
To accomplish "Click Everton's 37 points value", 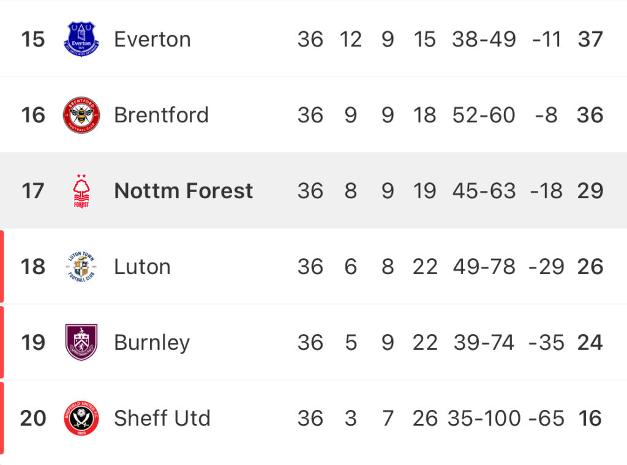I will pos(590,39).
